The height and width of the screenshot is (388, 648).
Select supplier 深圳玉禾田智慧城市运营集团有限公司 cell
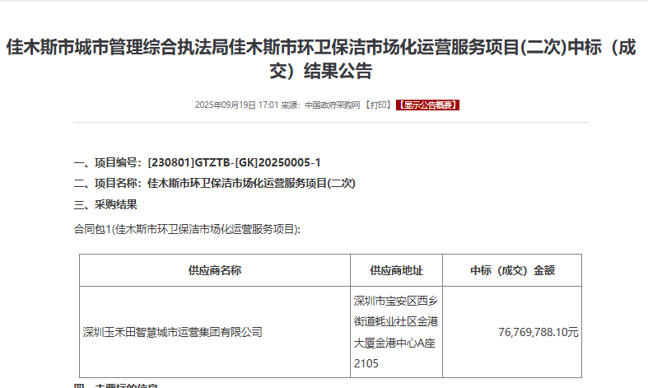coord(173,333)
